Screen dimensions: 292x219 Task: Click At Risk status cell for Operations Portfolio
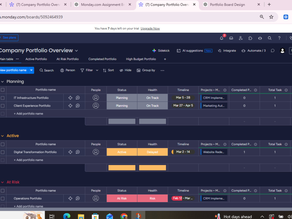click(122, 198)
